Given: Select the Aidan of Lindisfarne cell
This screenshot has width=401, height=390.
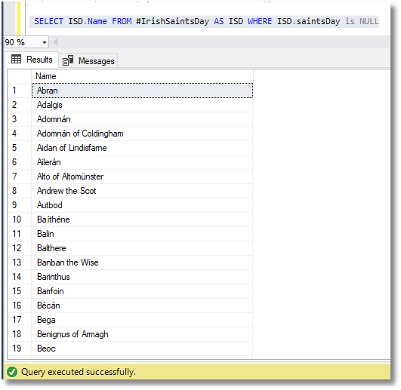Looking at the screenshot, I should (142, 148).
